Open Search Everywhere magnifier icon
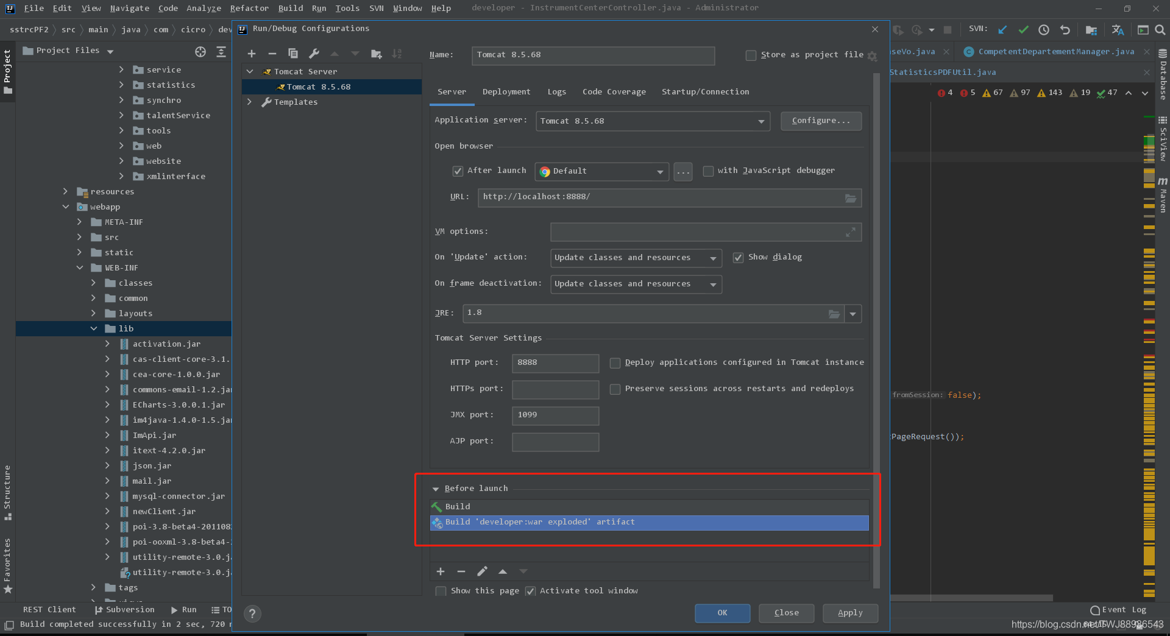Image resolution: width=1170 pixels, height=636 pixels. tap(1160, 29)
